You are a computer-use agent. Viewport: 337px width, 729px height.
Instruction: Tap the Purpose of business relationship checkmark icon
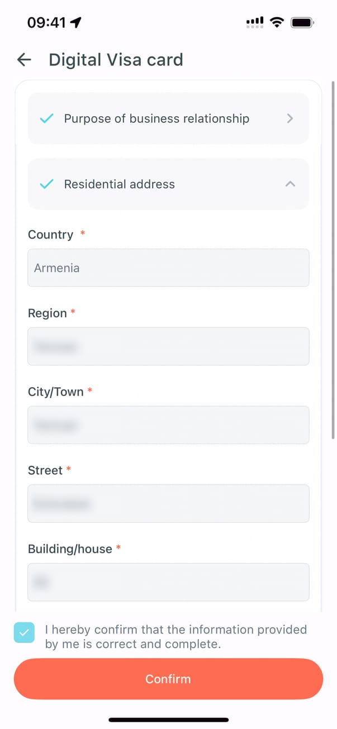point(47,118)
